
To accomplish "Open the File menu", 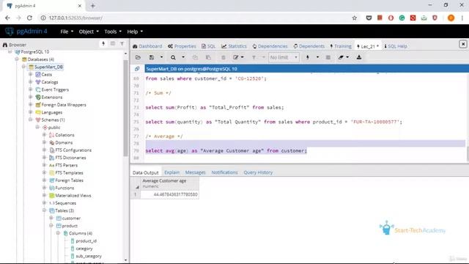I will coord(67,32).
